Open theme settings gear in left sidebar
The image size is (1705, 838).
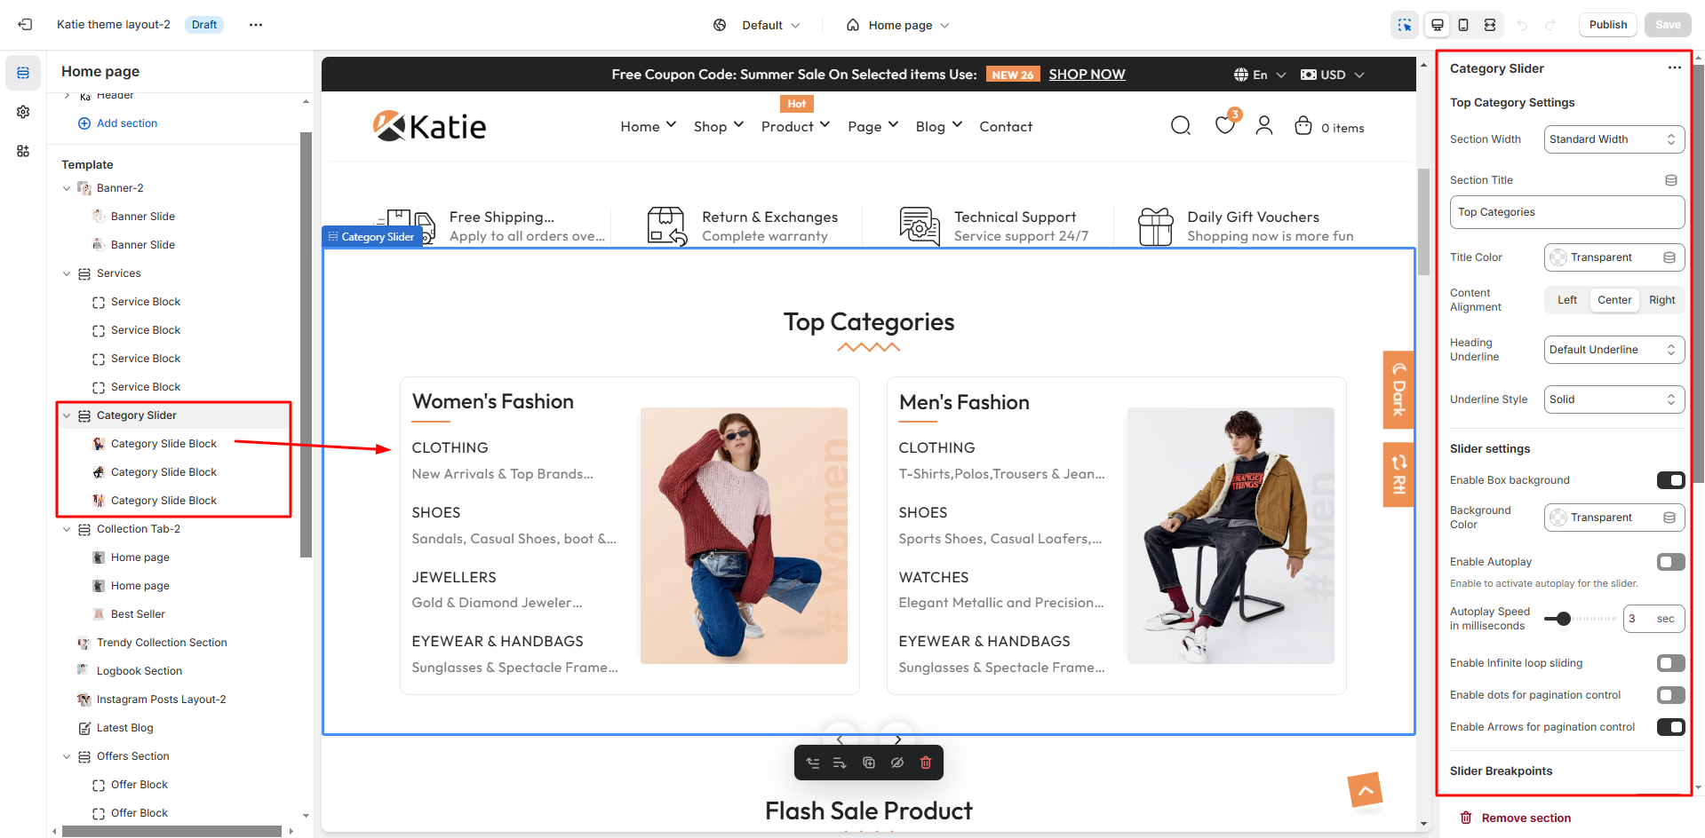23,112
